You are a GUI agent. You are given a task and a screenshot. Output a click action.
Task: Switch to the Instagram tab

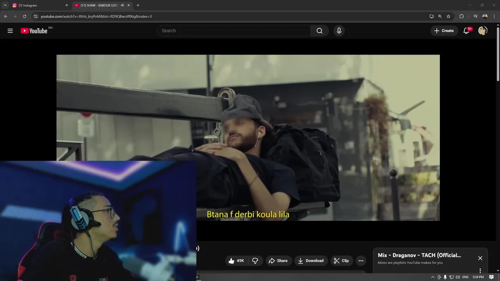[40, 5]
